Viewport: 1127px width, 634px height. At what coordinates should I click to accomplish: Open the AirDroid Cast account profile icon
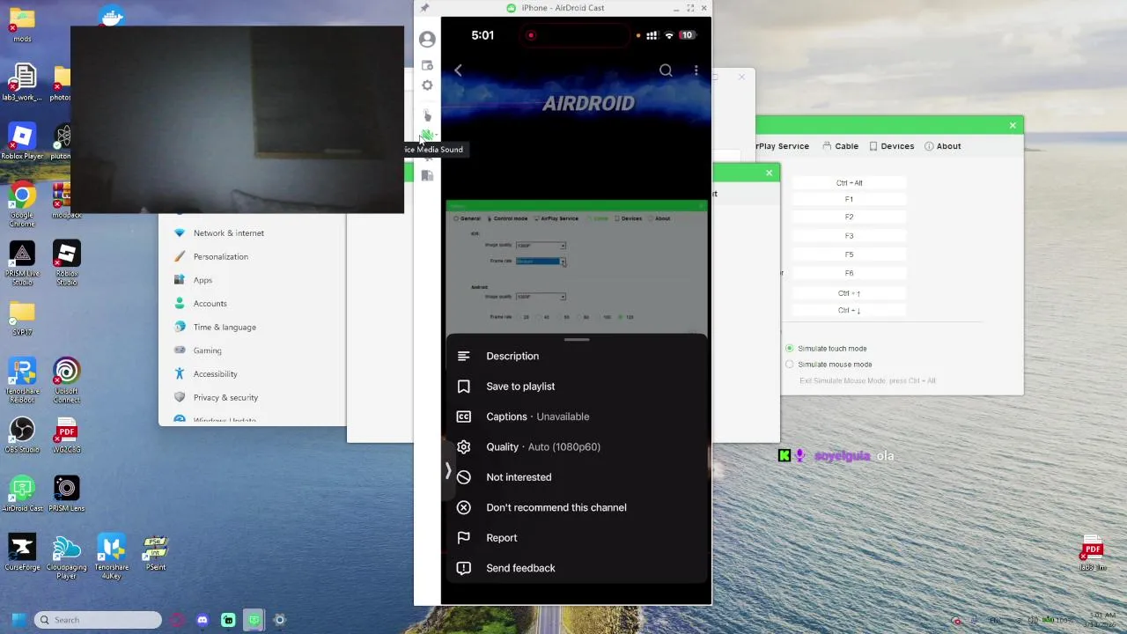[x=427, y=40]
